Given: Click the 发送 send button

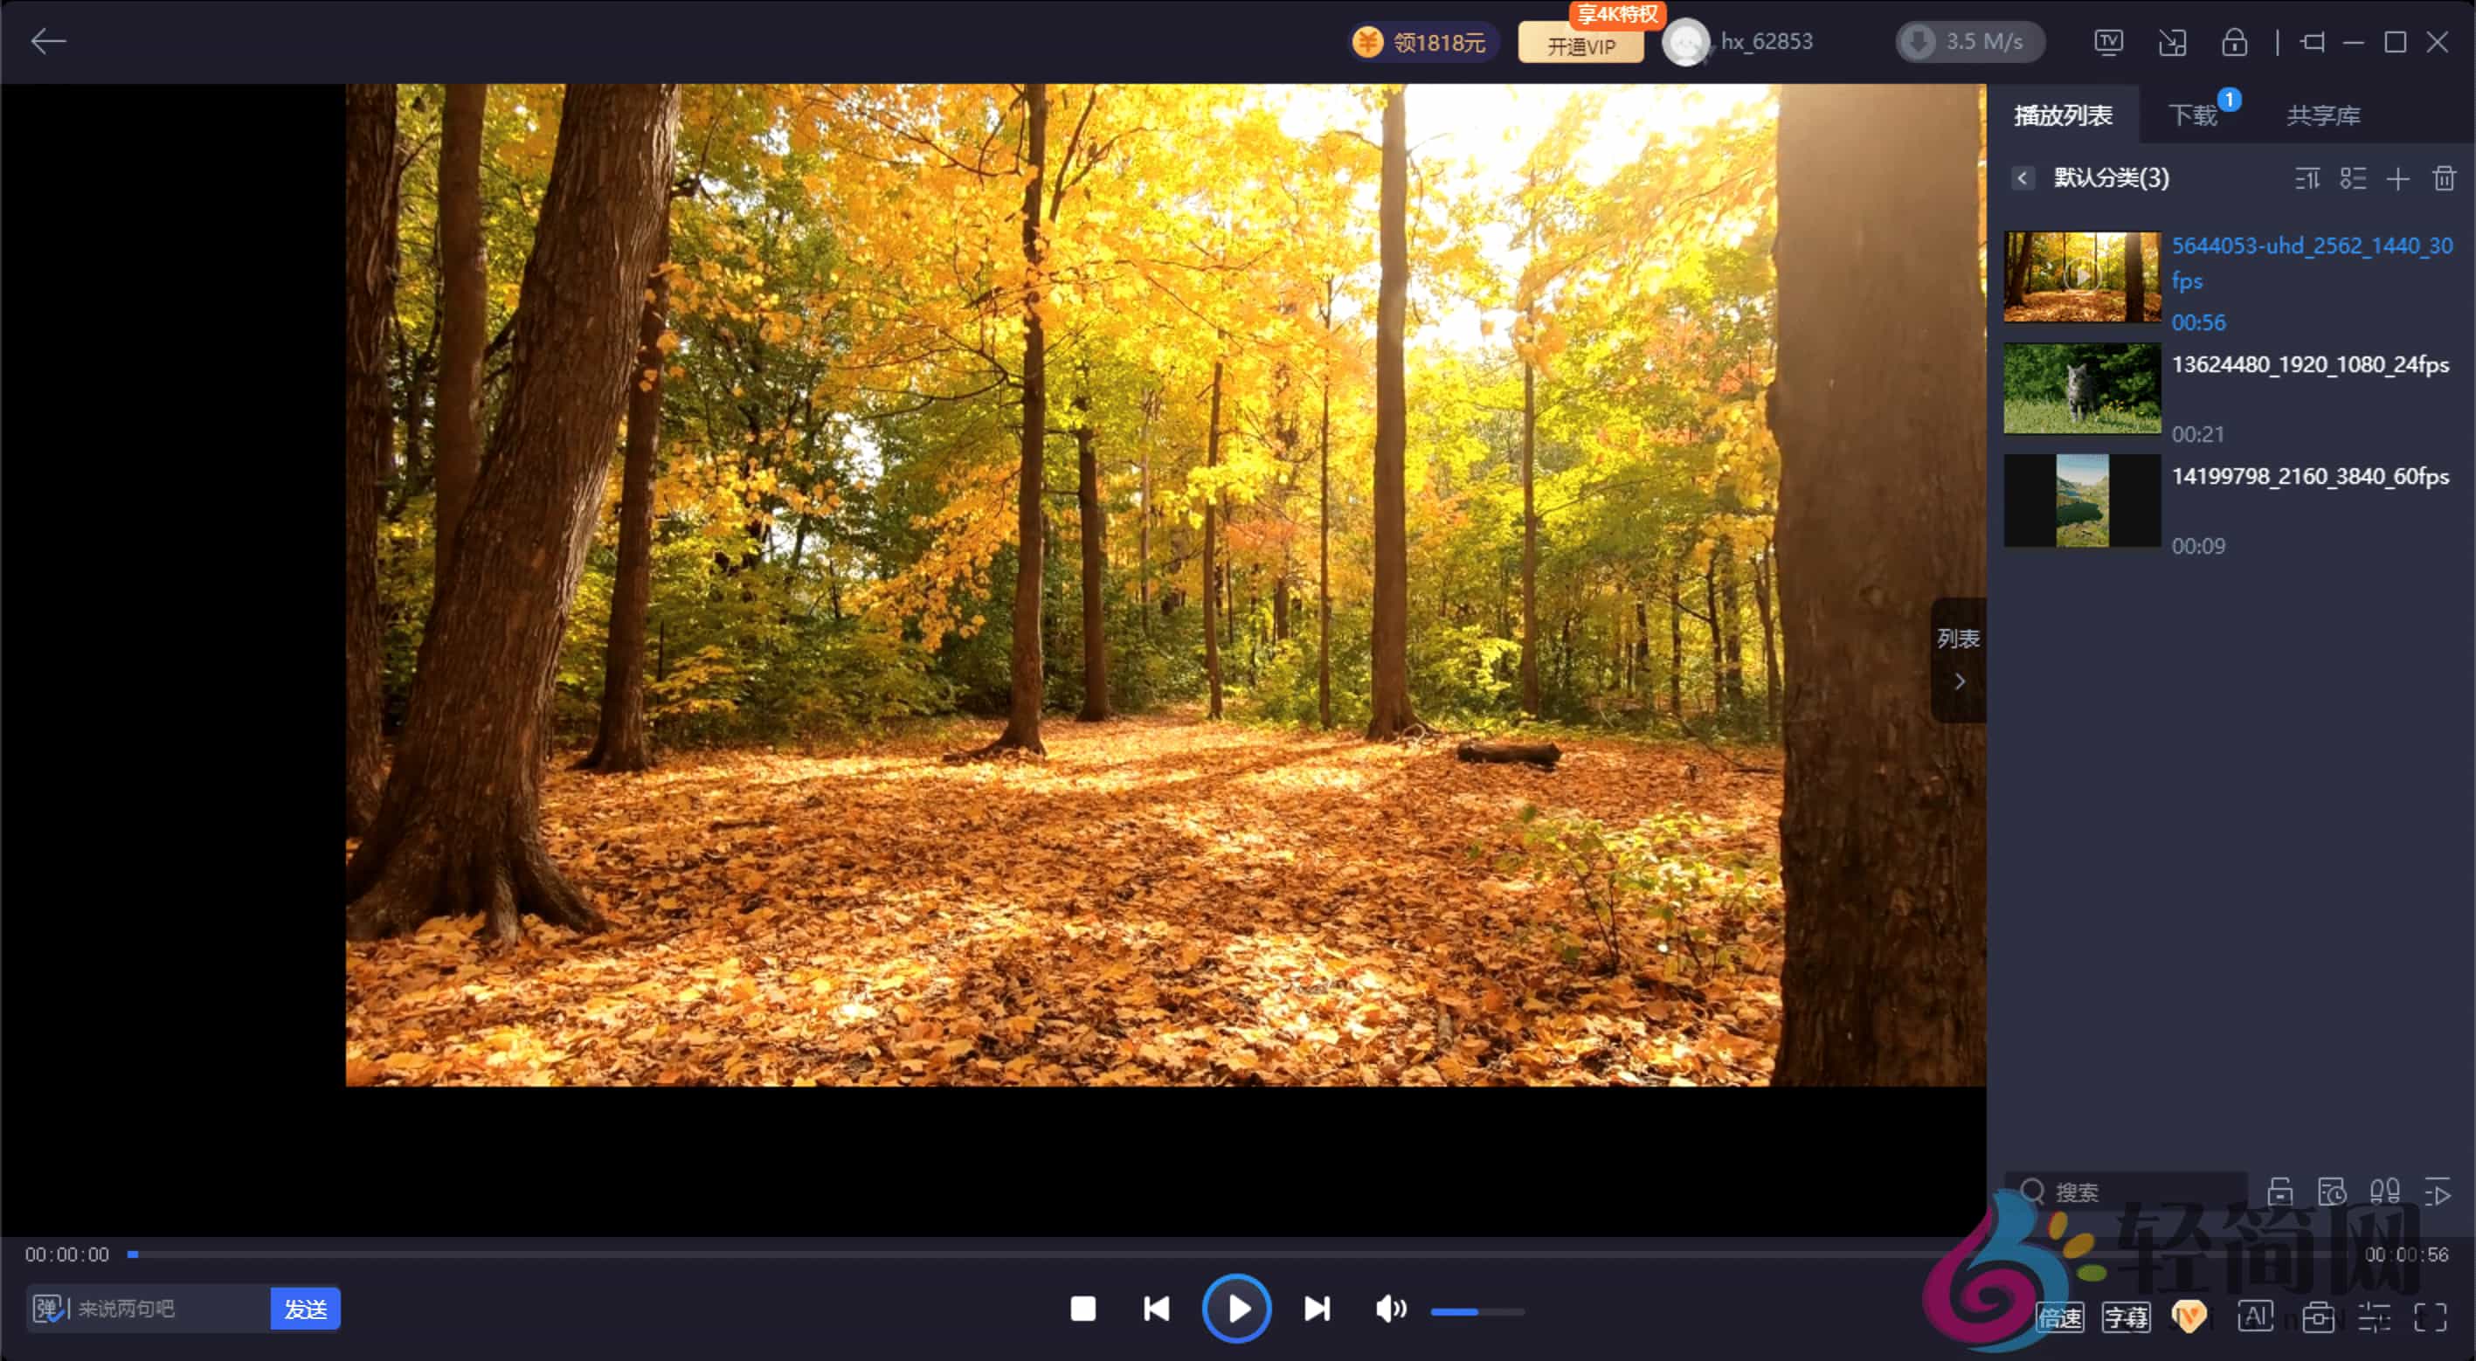Looking at the screenshot, I should click(305, 1309).
